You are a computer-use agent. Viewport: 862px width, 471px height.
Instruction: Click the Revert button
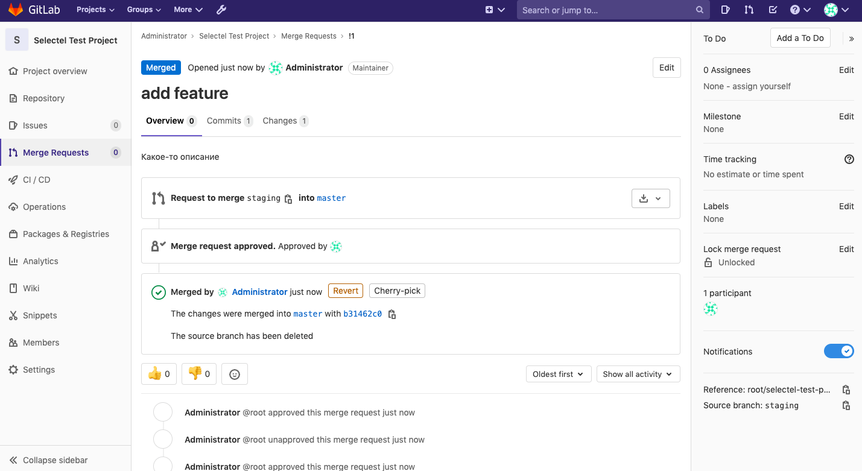346,291
